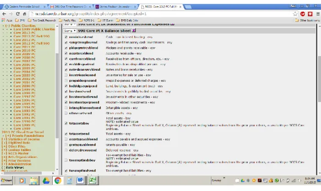Open Google Drive from the taskbar
The width and height of the screenshot is (321, 191).
point(46,180)
